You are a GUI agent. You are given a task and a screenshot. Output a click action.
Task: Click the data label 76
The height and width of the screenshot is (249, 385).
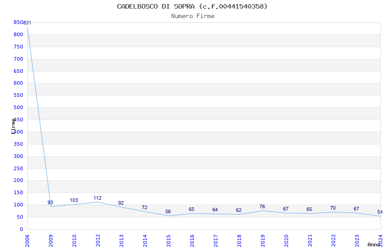point(262,206)
